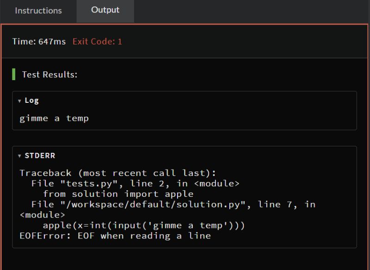Viewport: 370px width, 270px height.
Task: Click the 'from solution import apple' line
Action: (x=118, y=194)
